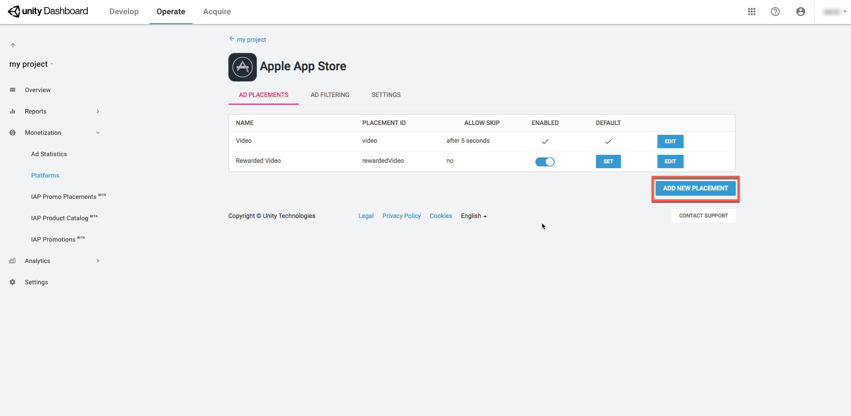
Task: Click the up arrow above my project
Action: pyautogui.click(x=13, y=45)
